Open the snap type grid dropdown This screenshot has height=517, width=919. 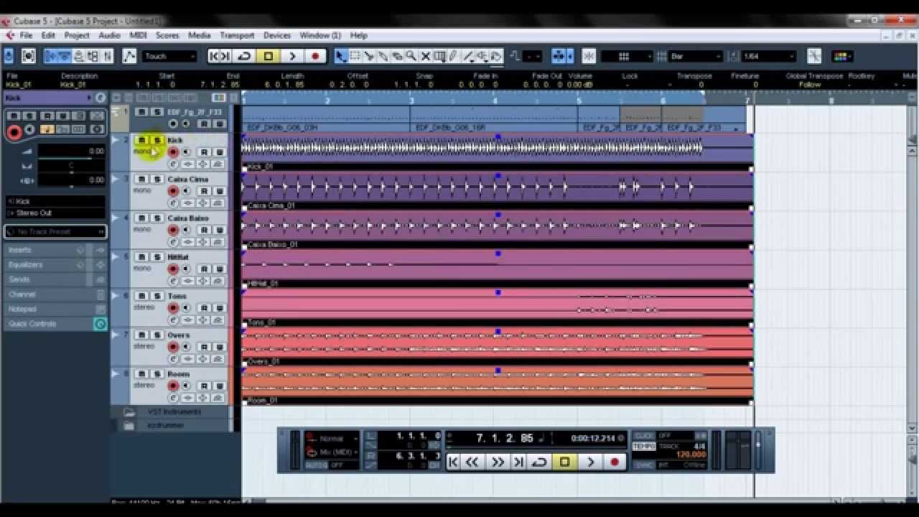tap(627, 56)
